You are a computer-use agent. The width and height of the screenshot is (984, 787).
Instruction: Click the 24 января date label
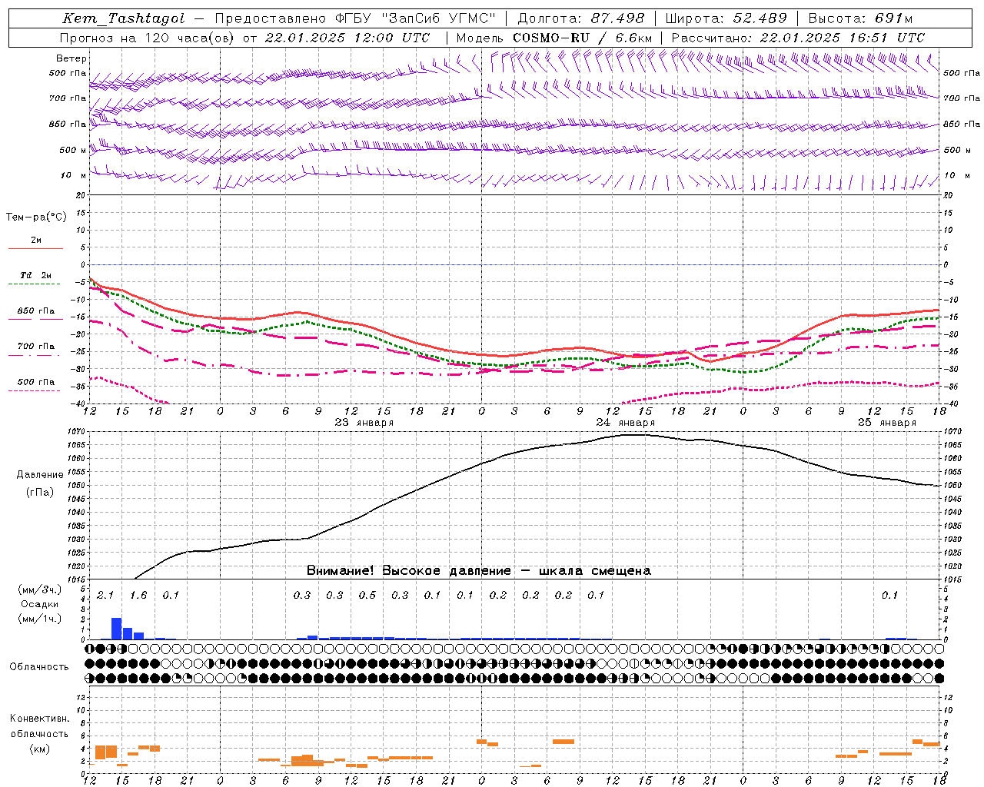pyautogui.click(x=626, y=423)
